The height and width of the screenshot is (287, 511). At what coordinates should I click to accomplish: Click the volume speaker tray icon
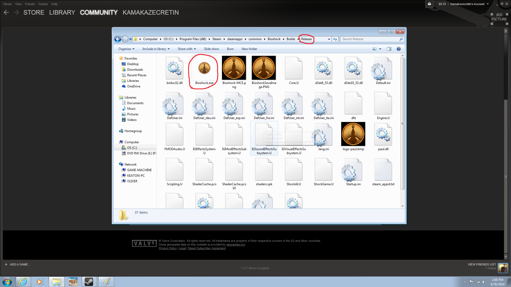tap(484, 282)
